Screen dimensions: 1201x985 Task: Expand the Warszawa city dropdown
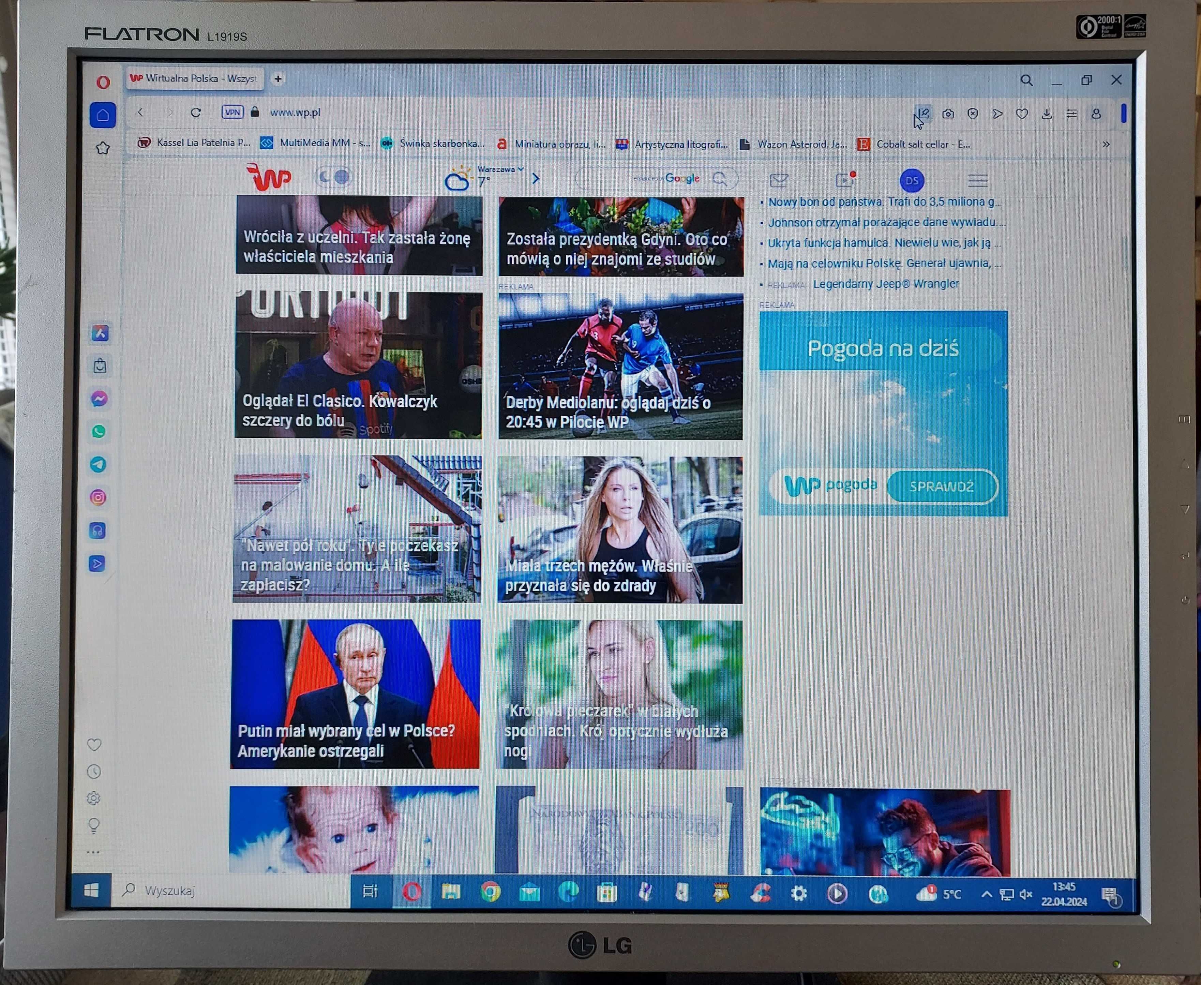click(500, 169)
